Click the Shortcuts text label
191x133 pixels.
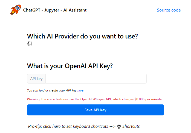[x=131, y=126]
